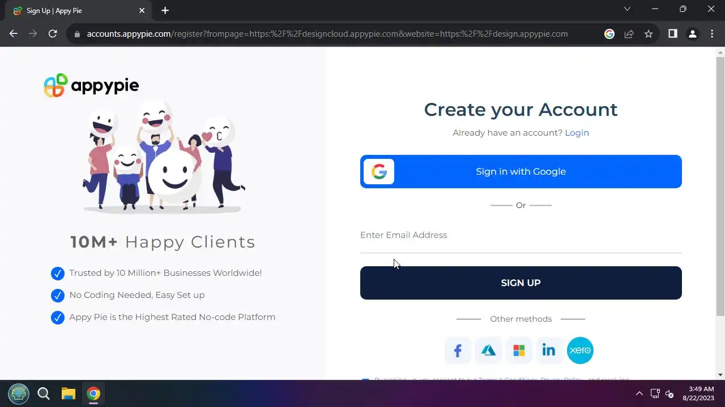Open the Google icon in address bar
This screenshot has width=725, height=407.
click(x=609, y=34)
